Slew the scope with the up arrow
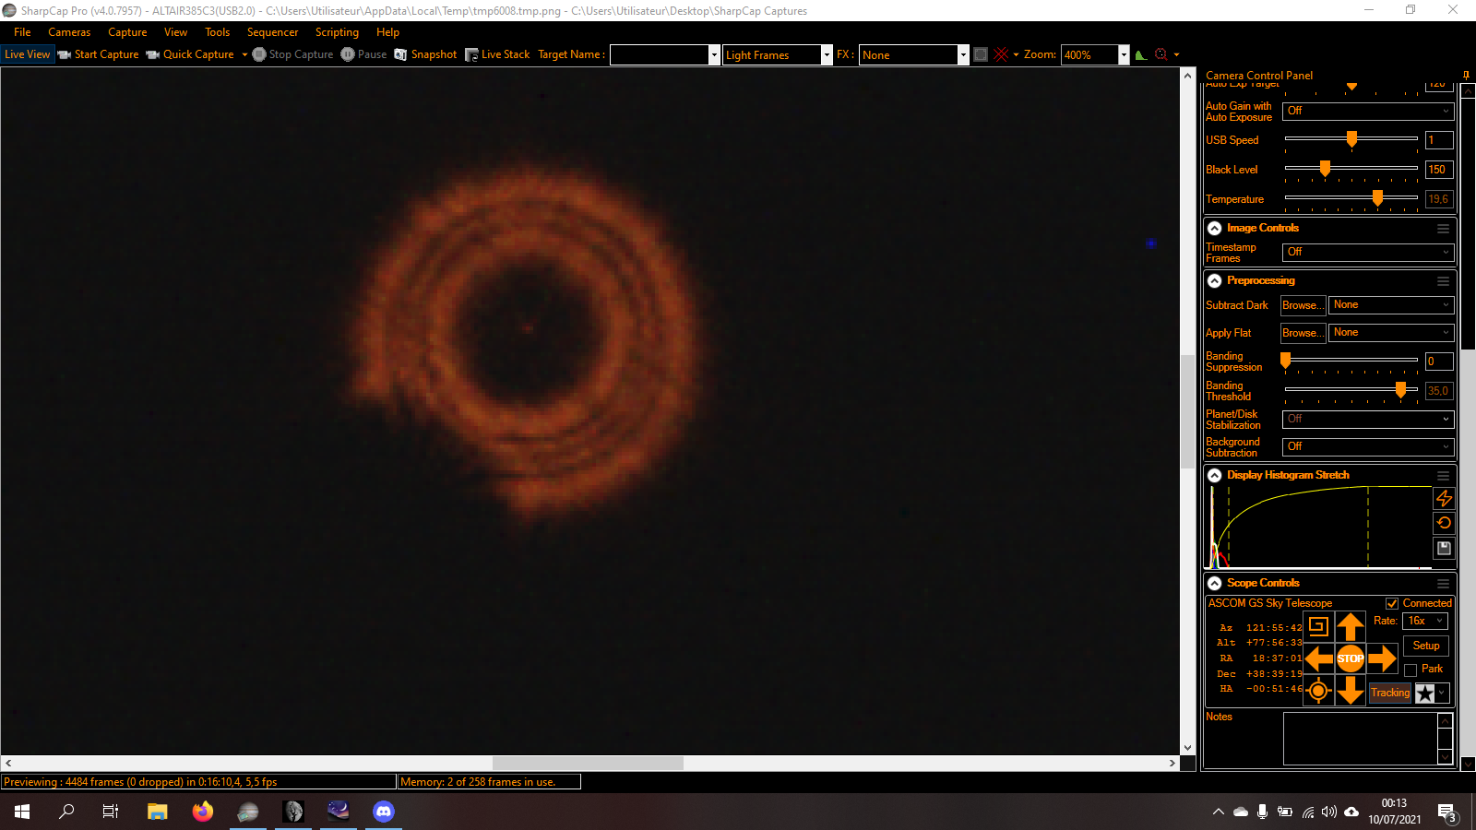1476x830 pixels. (1351, 627)
